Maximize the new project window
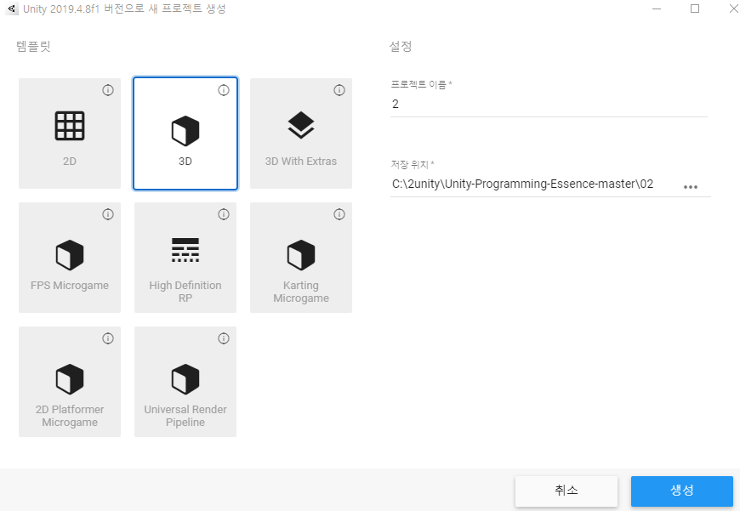The height and width of the screenshot is (511, 740). (695, 9)
